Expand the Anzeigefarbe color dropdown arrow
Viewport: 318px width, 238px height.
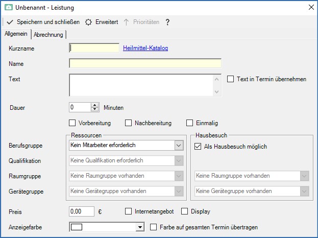click(140, 227)
